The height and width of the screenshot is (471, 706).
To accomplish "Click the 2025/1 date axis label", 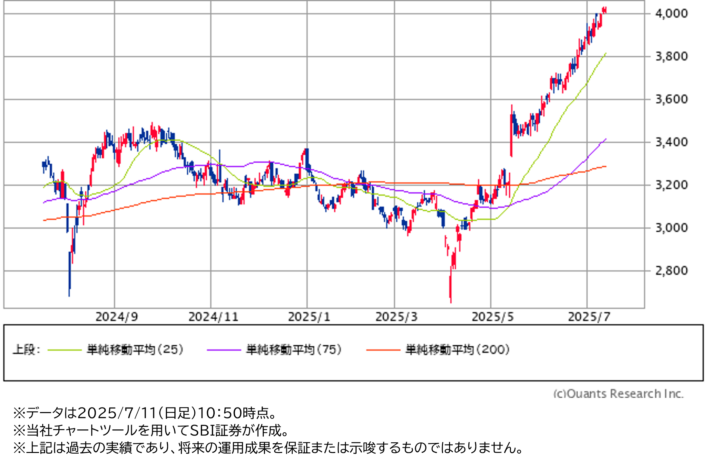I will [x=309, y=317].
